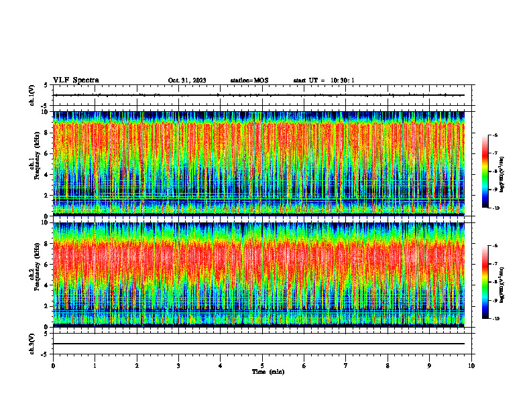
Task: Click time axis tick label "8"
Action: 388,366
